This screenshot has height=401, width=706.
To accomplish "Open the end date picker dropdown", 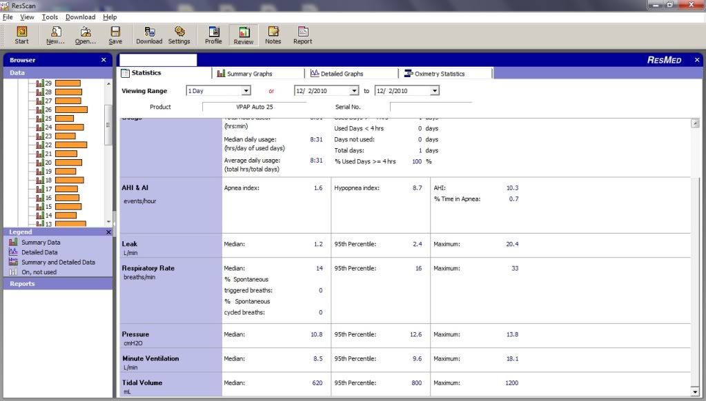I will coord(435,91).
